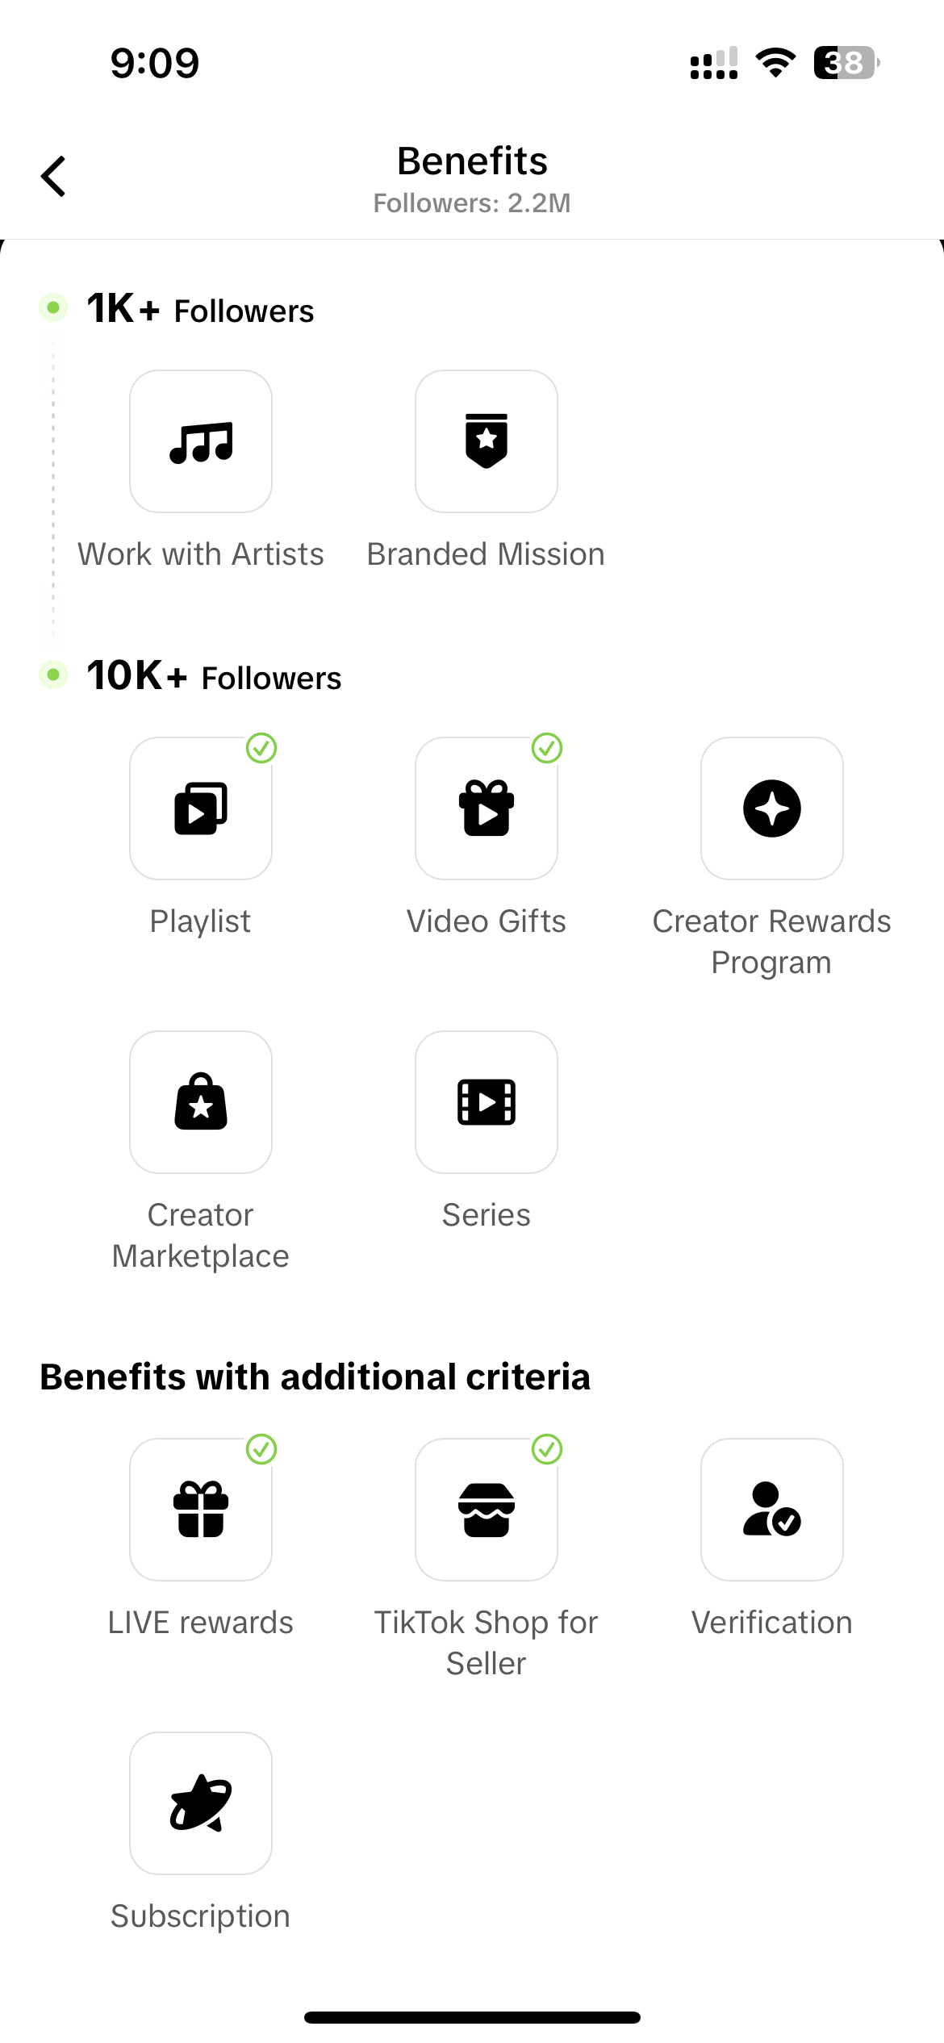Open the Creator Rewards Program icon
The image size is (944, 2043).
pyautogui.click(x=772, y=808)
